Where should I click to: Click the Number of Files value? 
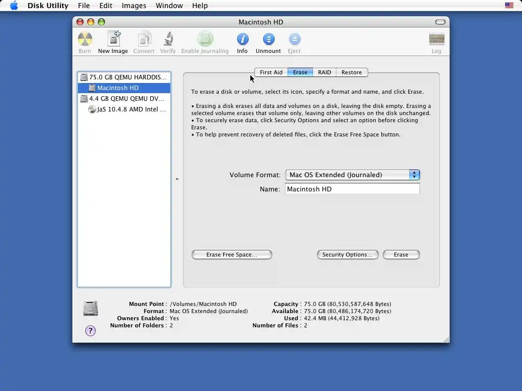pyautogui.click(x=306, y=325)
